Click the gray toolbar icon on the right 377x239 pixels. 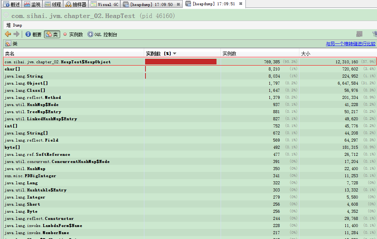point(359,34)
